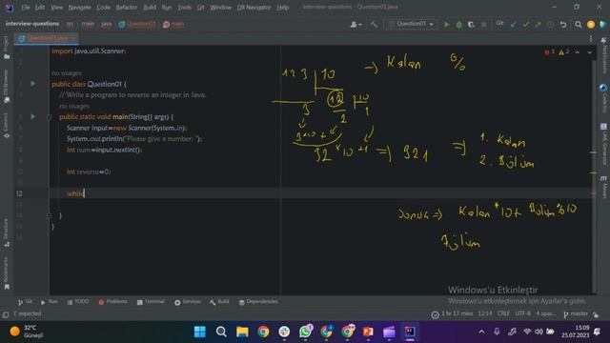Rollback changes with undo arrow icon

click(563, 25)
